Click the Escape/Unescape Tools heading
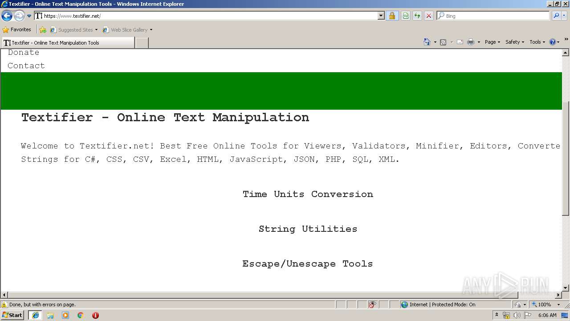 tap(308, 263)
